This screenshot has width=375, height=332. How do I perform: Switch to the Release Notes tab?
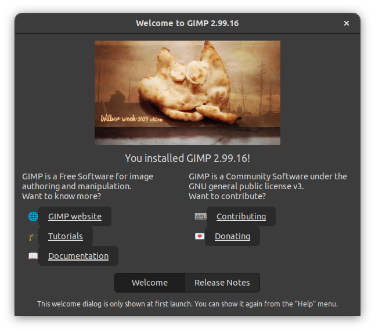pos(222,283)
